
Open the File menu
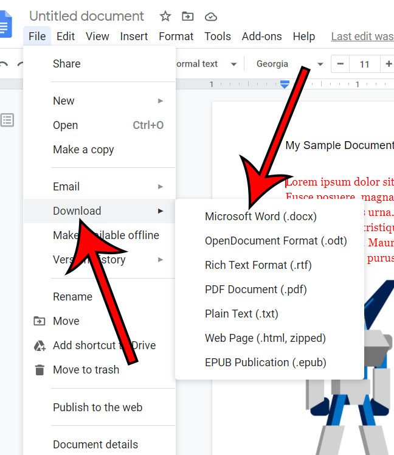pyautogui.click(x=37, y=36)
